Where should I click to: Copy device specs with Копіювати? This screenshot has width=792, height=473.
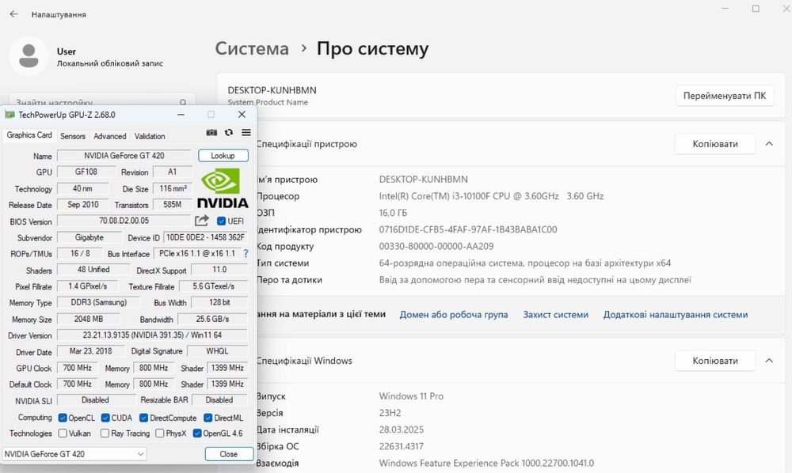coord(715,144)
